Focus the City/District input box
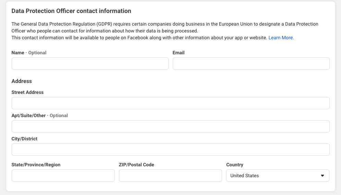Screen dimensions: 341x195 click(x=171, y=150)
